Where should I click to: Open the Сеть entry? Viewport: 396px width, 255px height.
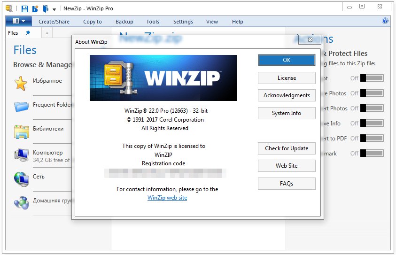(39, 177)
